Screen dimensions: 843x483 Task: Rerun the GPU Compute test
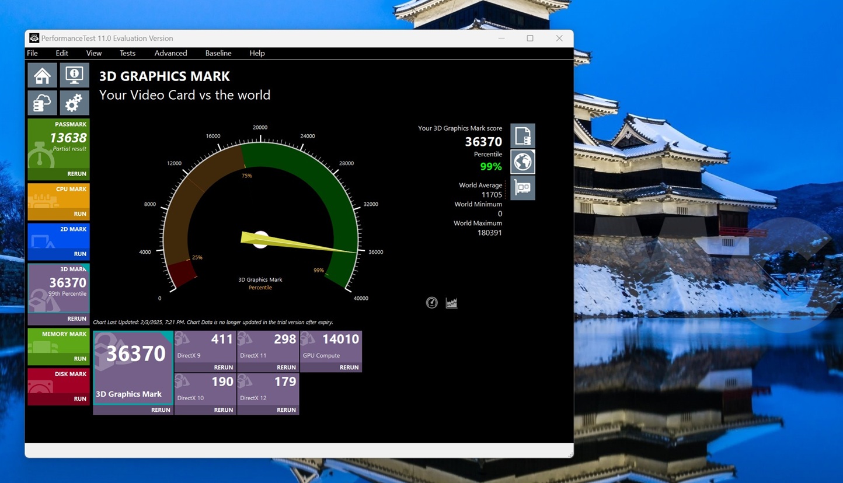point(349,367)
